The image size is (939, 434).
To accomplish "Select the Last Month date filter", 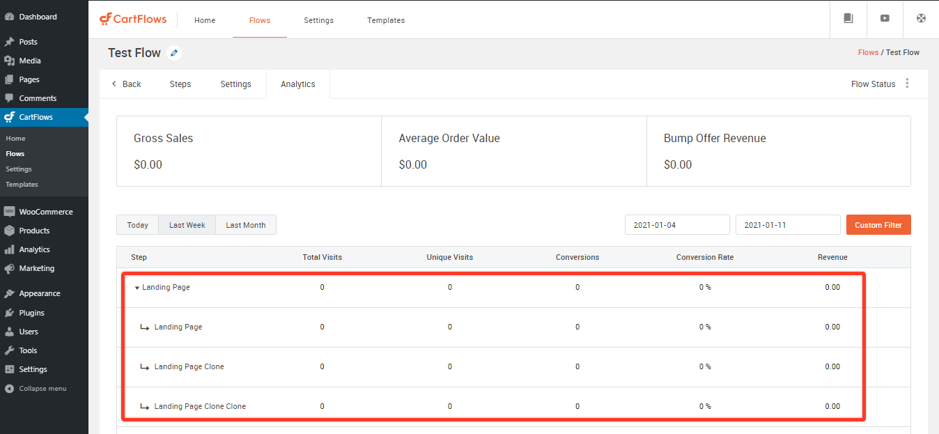I will (x=245, y=225).
